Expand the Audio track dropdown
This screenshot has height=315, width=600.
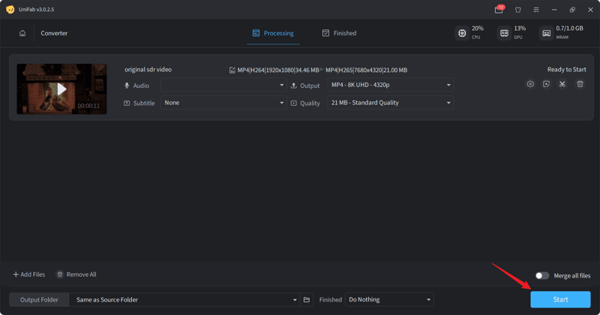223,85
